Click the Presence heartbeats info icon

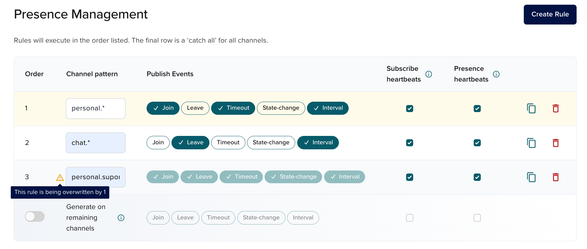click(x=496, y=74)
